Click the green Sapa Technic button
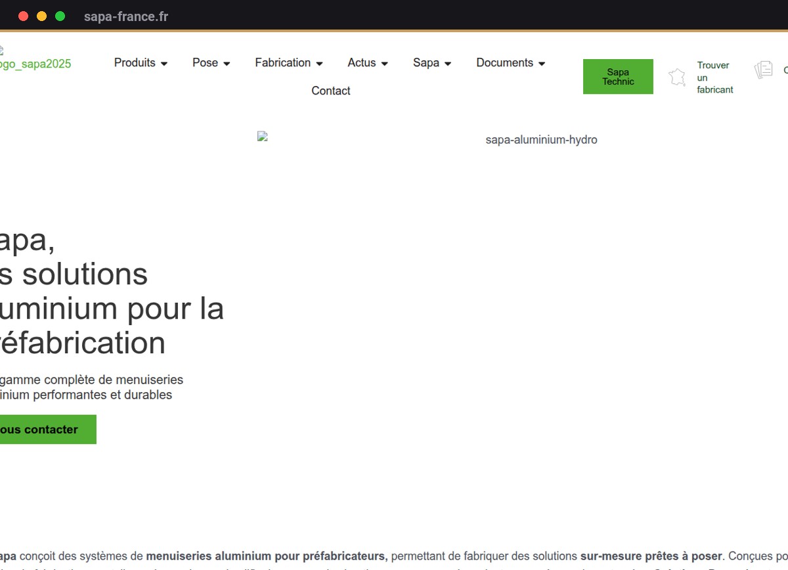The width and height of the screenshot is (788, 570). 618,77
